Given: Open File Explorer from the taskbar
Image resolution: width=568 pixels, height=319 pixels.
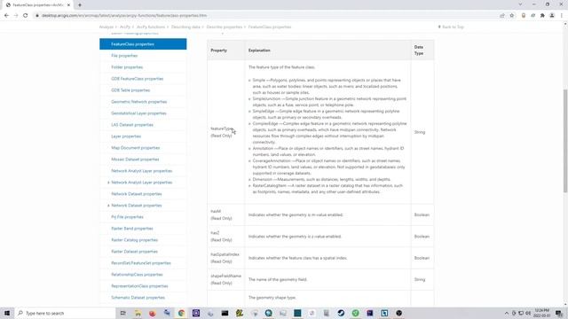Looking at the screenshot, I should [138, 313].
